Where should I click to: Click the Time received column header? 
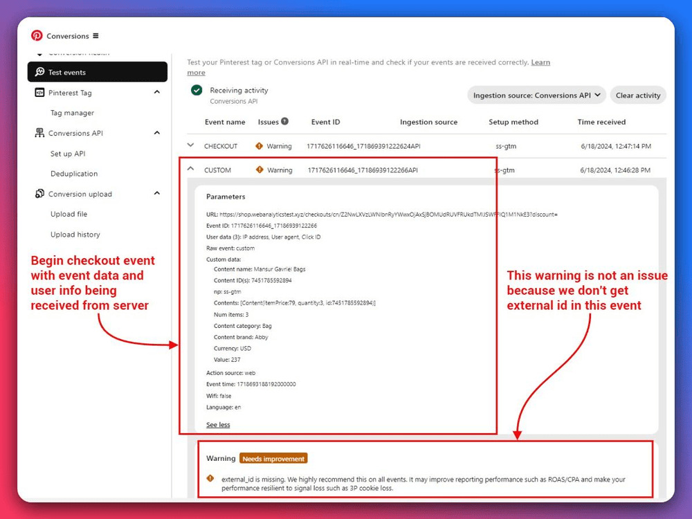click(601, 122)
